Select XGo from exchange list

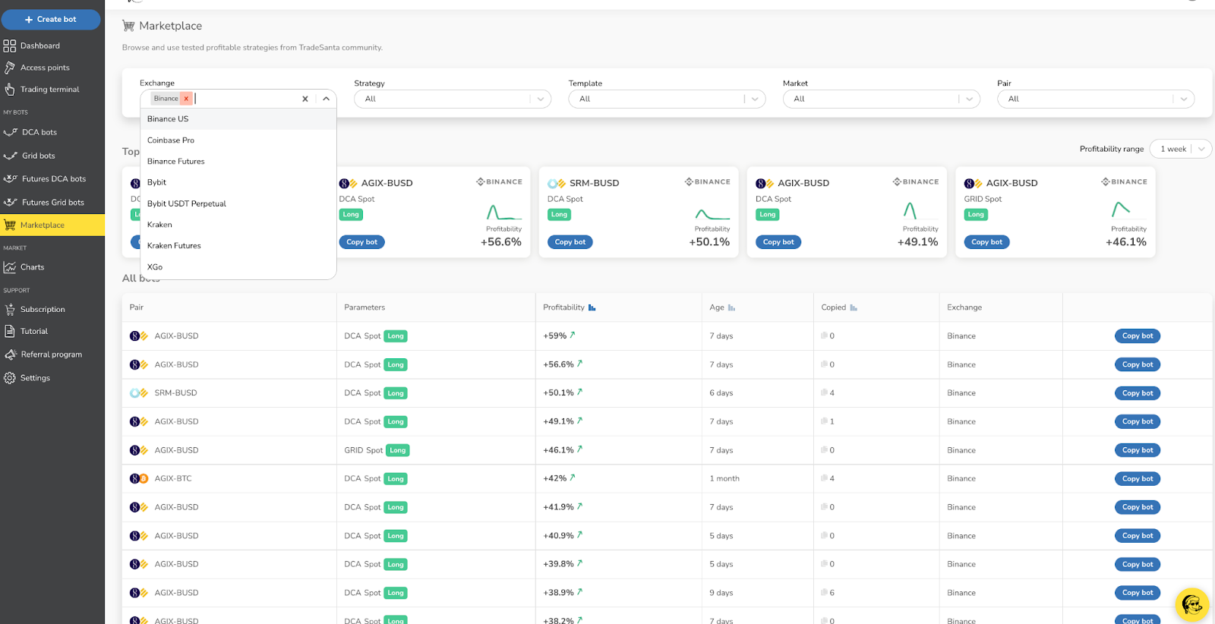(x=238, y=267)
